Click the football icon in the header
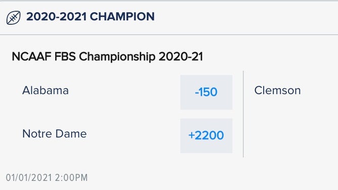 point(13,18)
